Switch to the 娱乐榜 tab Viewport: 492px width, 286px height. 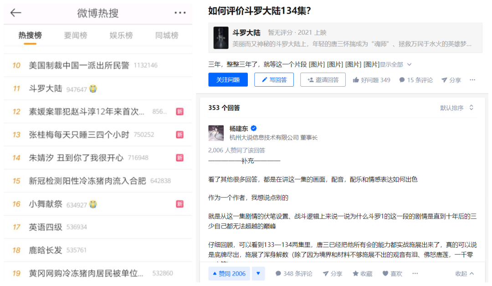[121, 35]
